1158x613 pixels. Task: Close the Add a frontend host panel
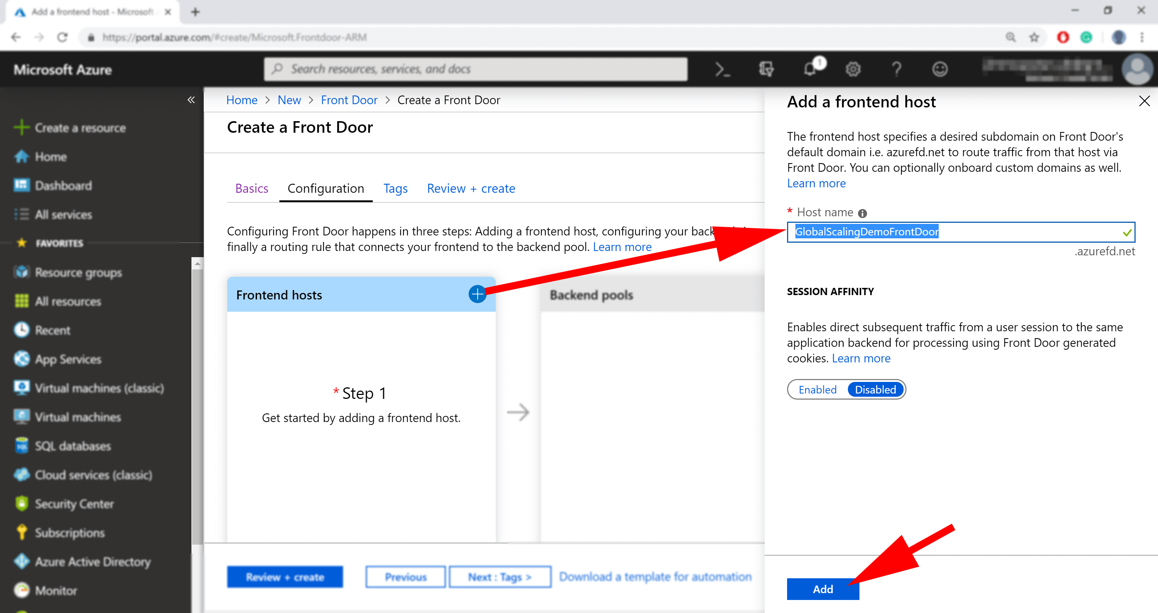tap(1144, 101)
